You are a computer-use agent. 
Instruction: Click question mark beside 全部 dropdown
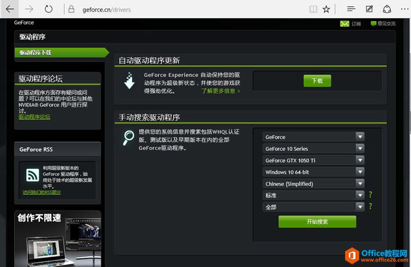[371, 206]
